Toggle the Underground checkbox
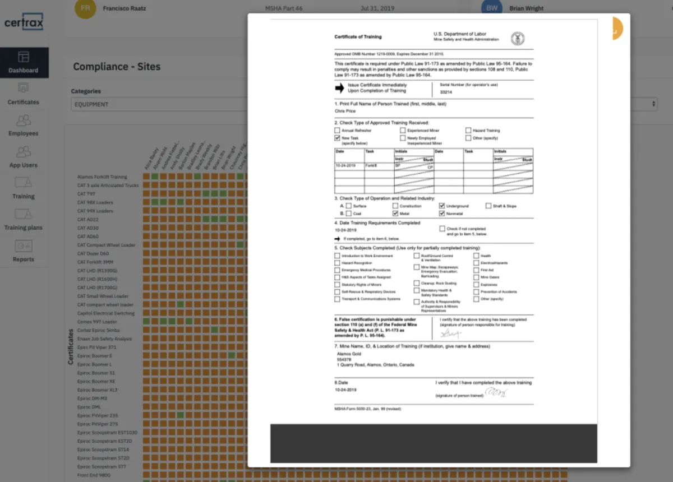The width and height of the screenshot is (673, 482). point(442,206)
